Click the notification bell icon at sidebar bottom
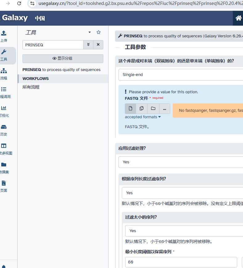243x268 pixels. pyautogui.click(x=4, y=266)
